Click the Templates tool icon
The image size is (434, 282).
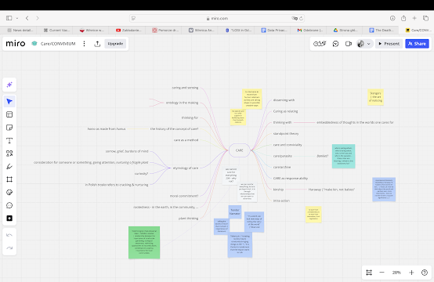tap(9, 114)
